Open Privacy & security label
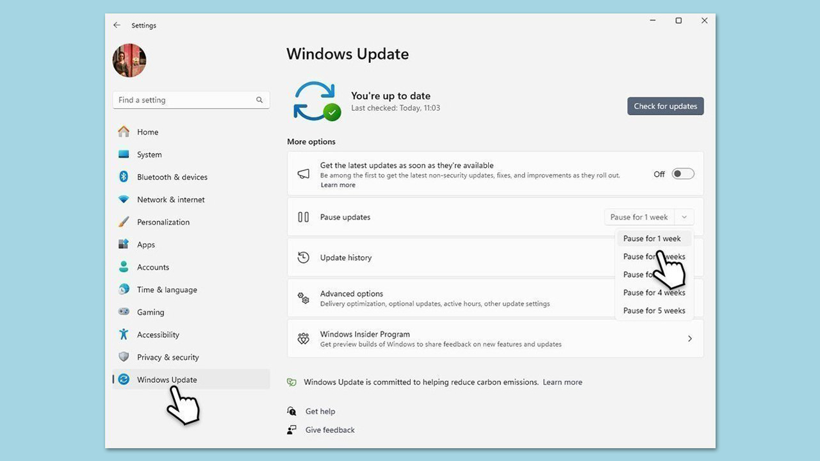Image resolution: width=820 pixels, height=461 pixels. (168, 357)
